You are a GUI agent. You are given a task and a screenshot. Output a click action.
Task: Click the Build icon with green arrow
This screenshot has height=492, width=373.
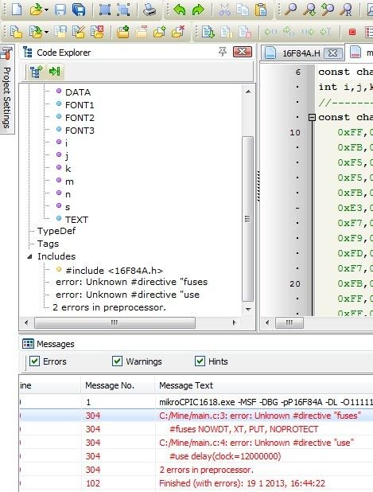(x=208, y=32)
